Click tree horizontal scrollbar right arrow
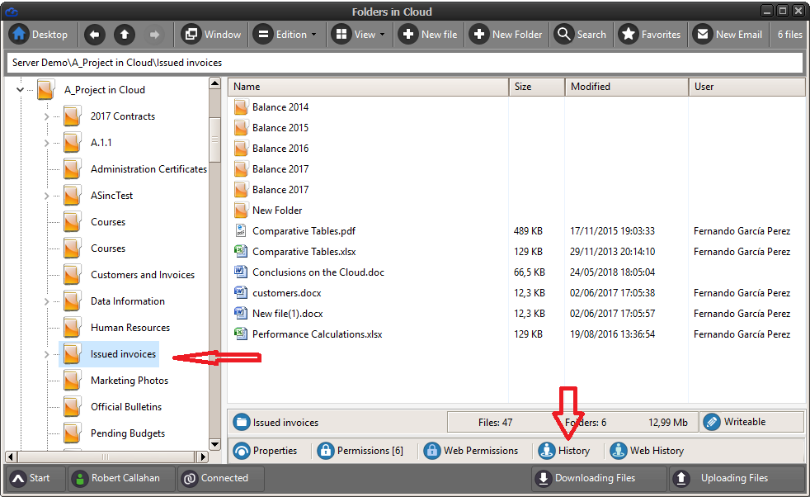The image size is (810, 497). pyautogui.click(x=204, y=457)
